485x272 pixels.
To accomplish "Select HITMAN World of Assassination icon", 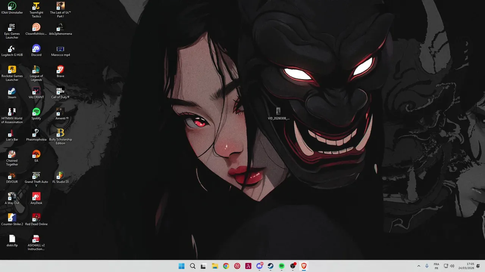I will 12,116.
